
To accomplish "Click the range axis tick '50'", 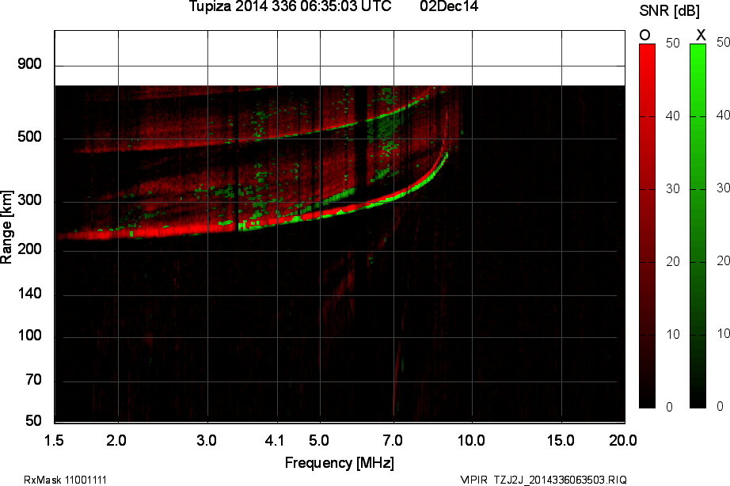I will coord(33,421).
